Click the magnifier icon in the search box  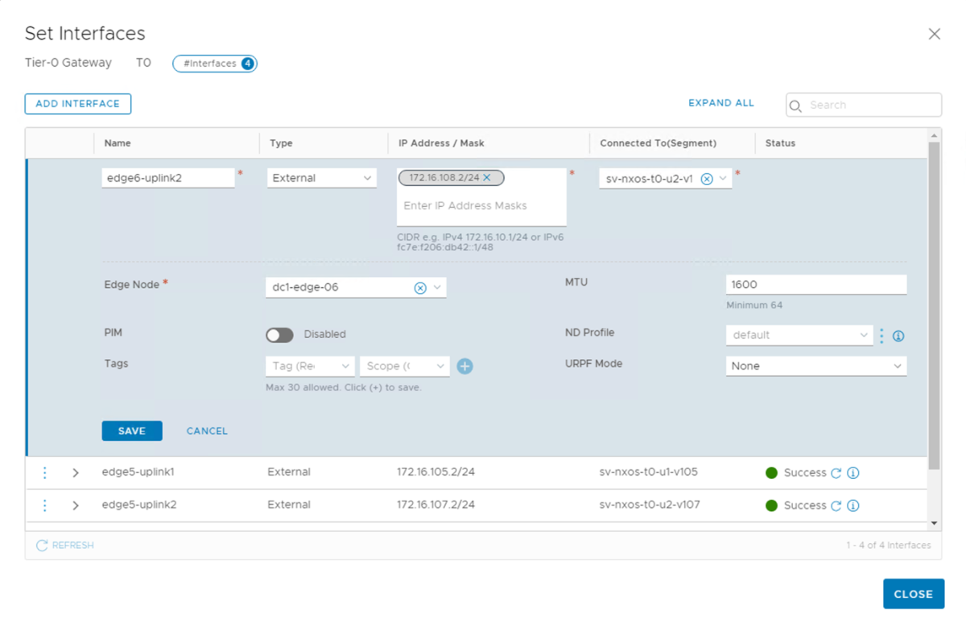(x=796, y=105)
